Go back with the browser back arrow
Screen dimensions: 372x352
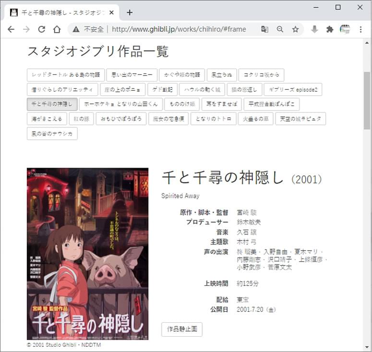[x=11, y=29]
